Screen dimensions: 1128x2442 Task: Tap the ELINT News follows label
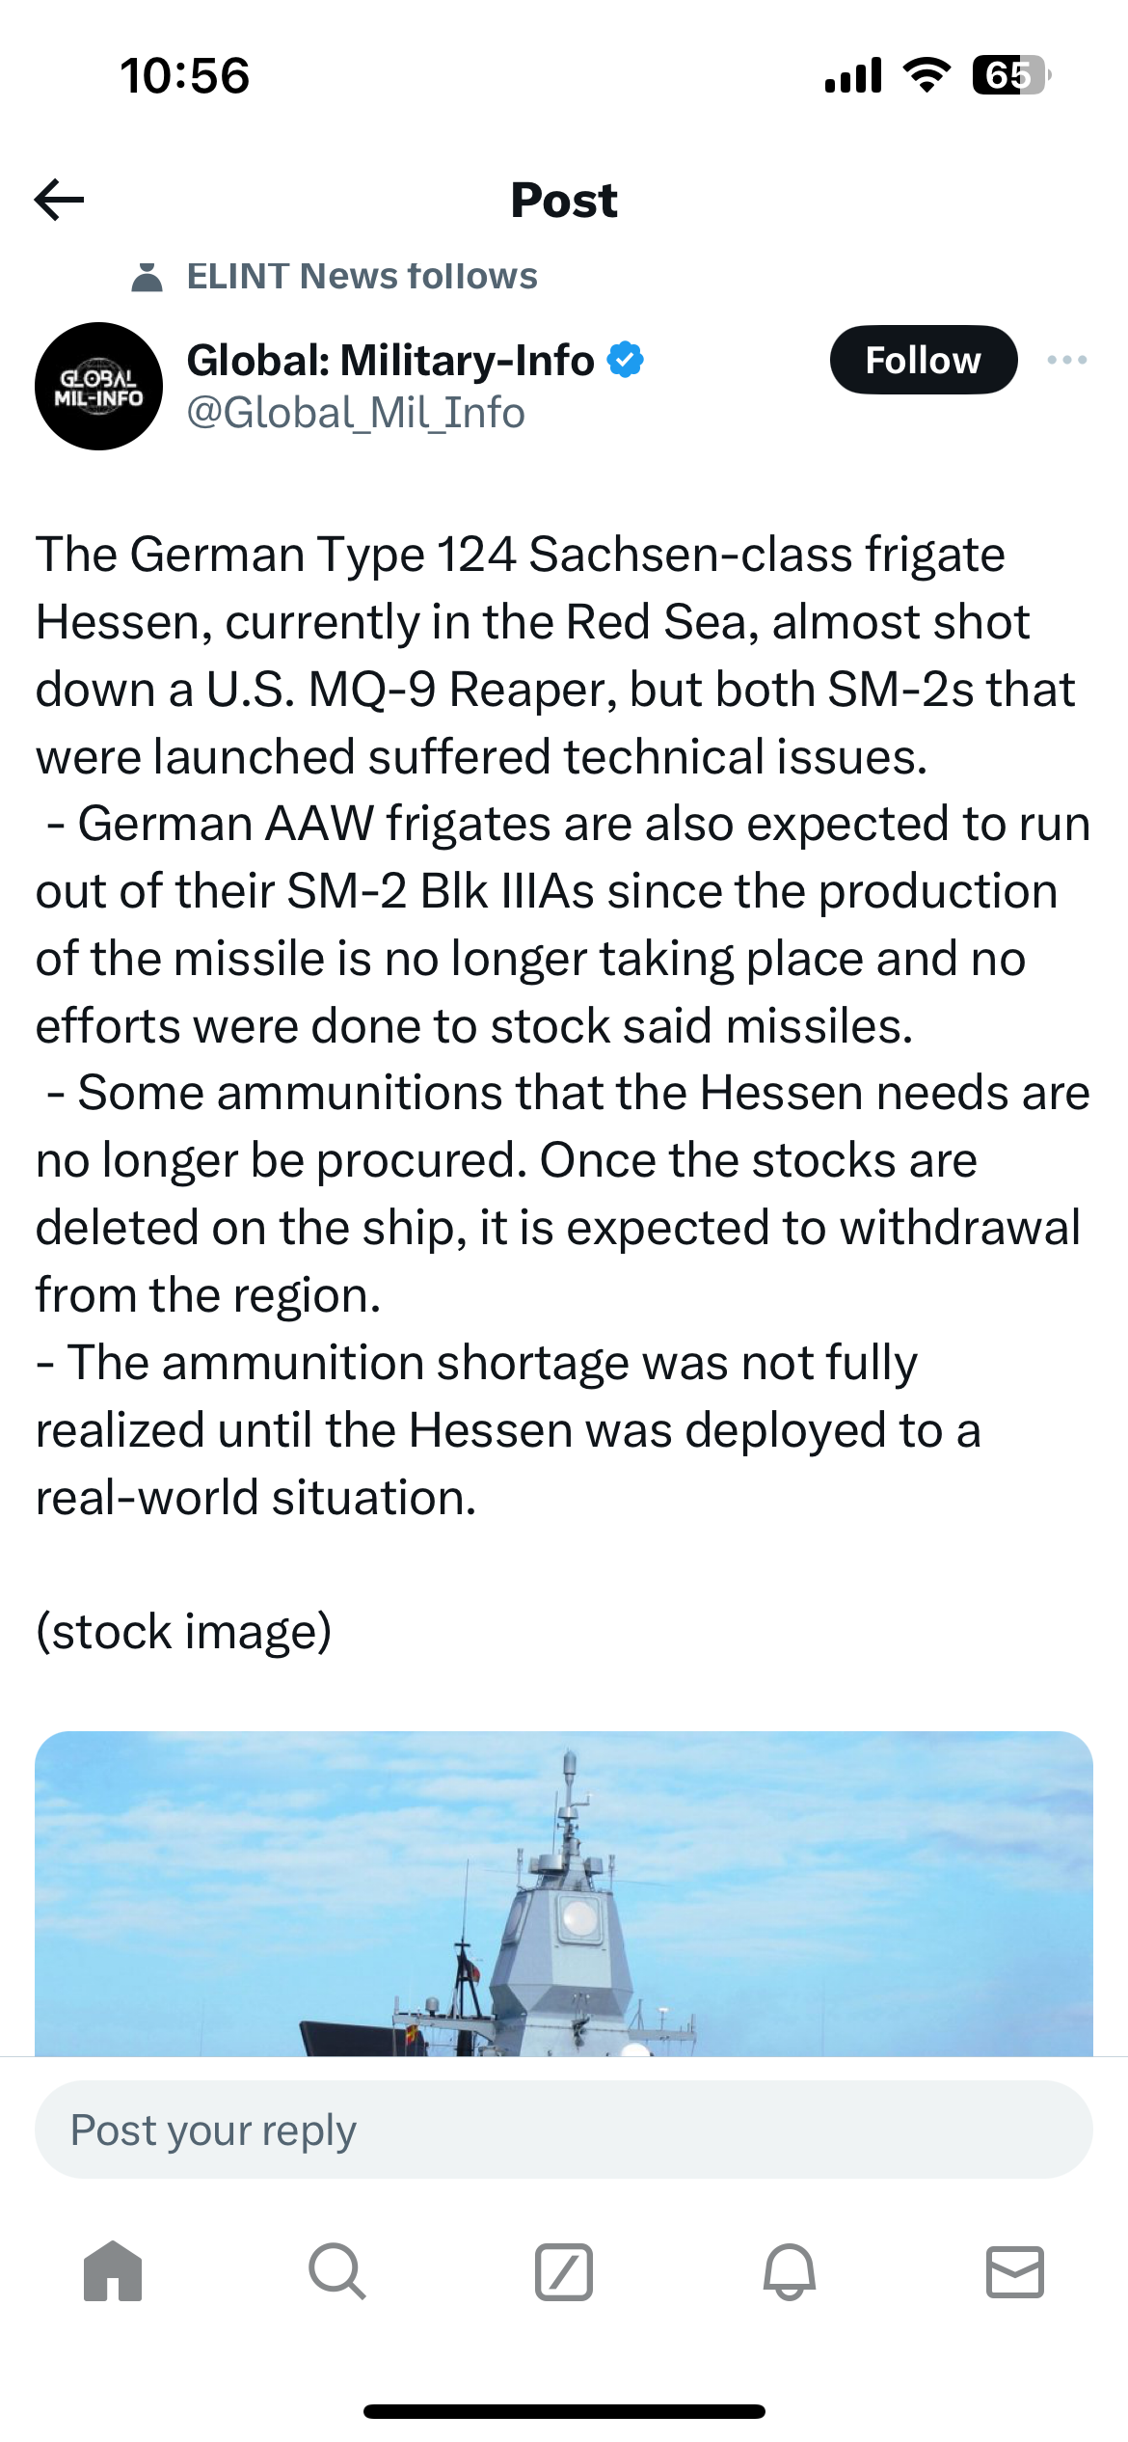click(x=362, y=277)
